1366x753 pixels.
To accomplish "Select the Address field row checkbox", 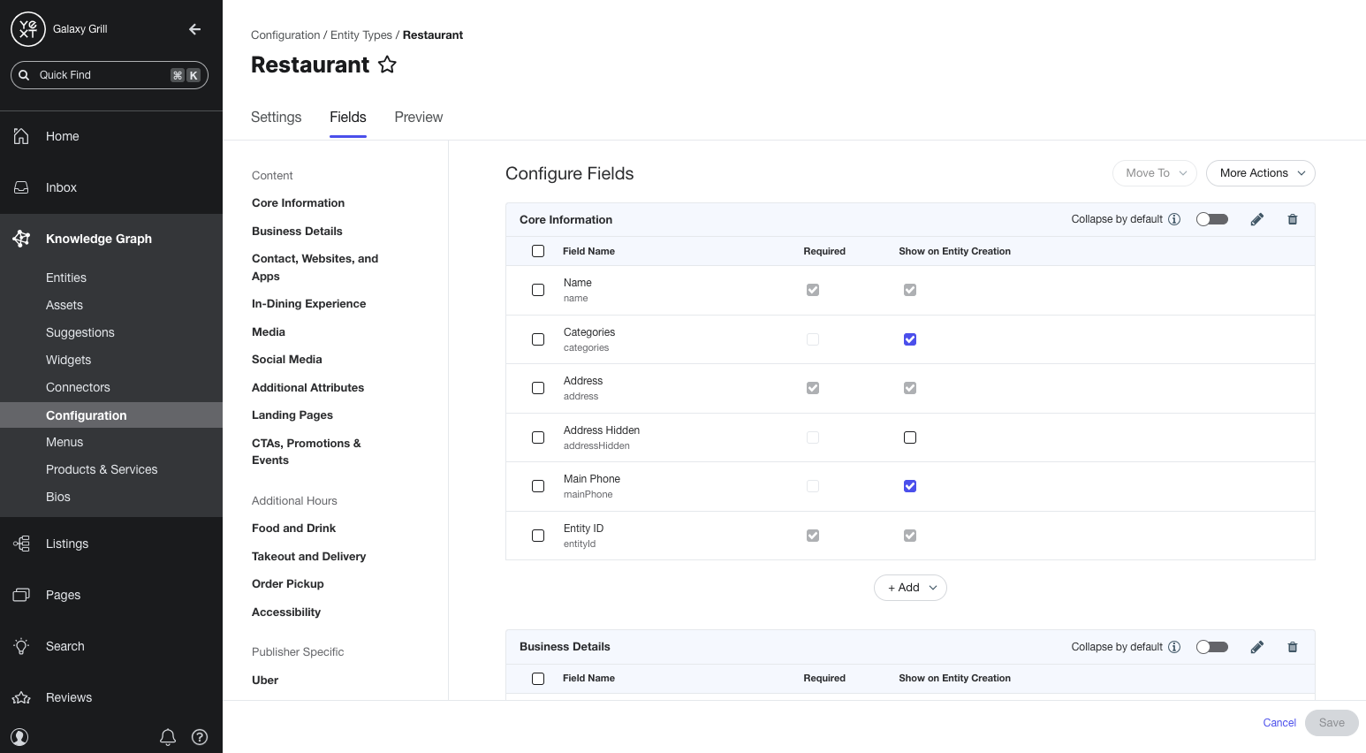I will pyautogui.click(x=538, y=388).
